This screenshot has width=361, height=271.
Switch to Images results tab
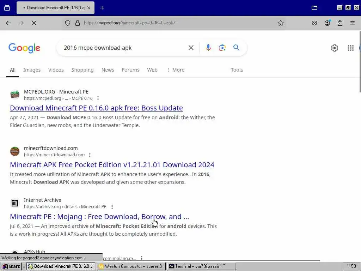[x=32, y=70]
